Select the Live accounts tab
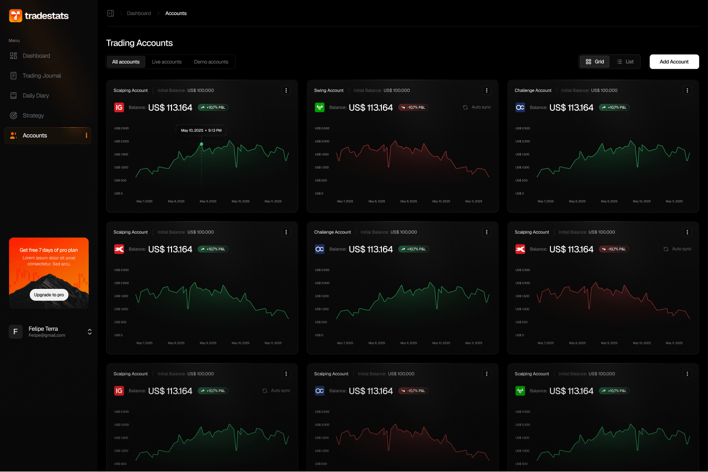 167,62
